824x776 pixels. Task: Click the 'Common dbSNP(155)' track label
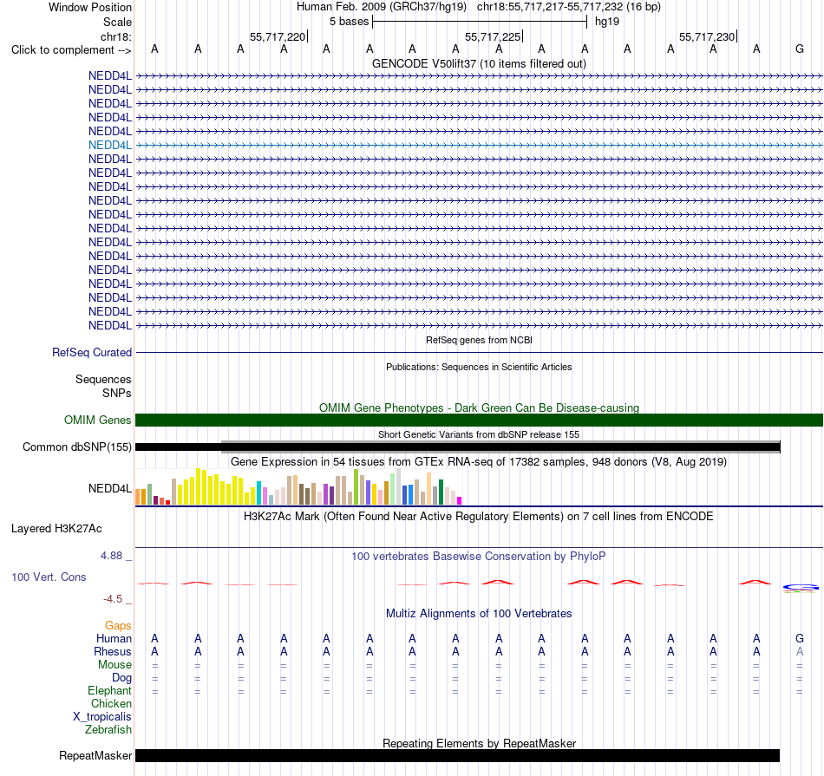(x=77, y=447)
